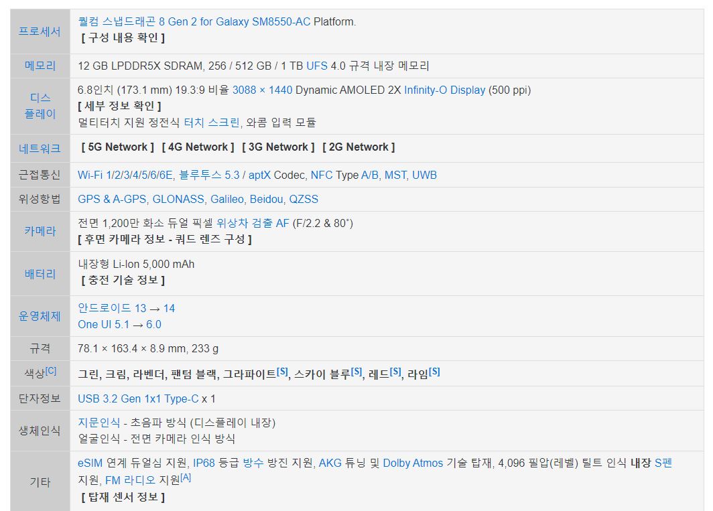Expand 후면 카메라 정보 쿼드 렌즈 구성
Screen dimensions: 713x511
tap(165, 239)
